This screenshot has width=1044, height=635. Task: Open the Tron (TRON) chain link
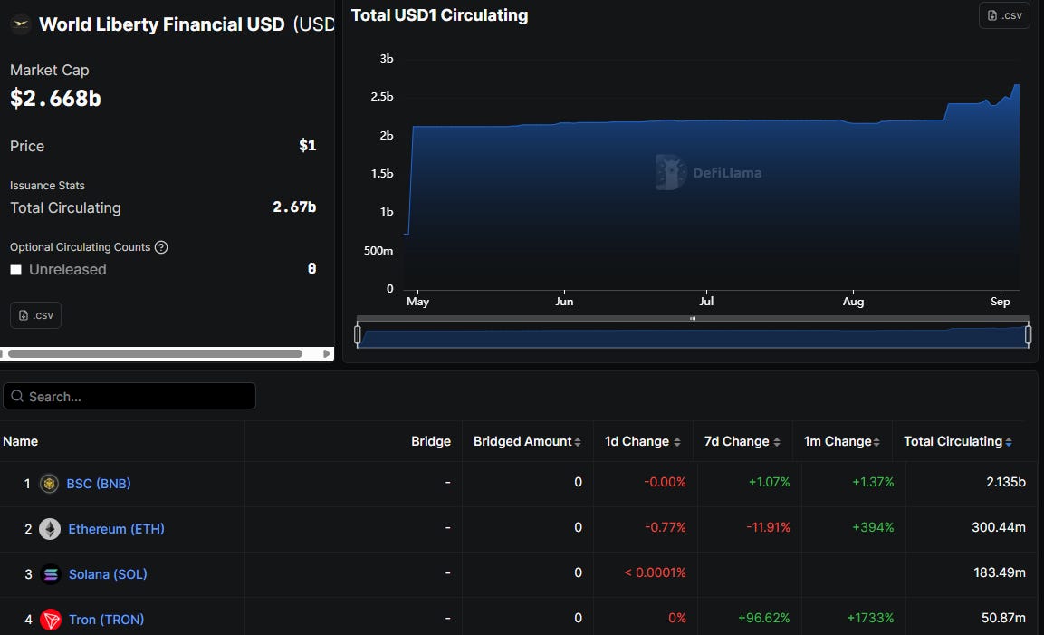pos(107,620)
